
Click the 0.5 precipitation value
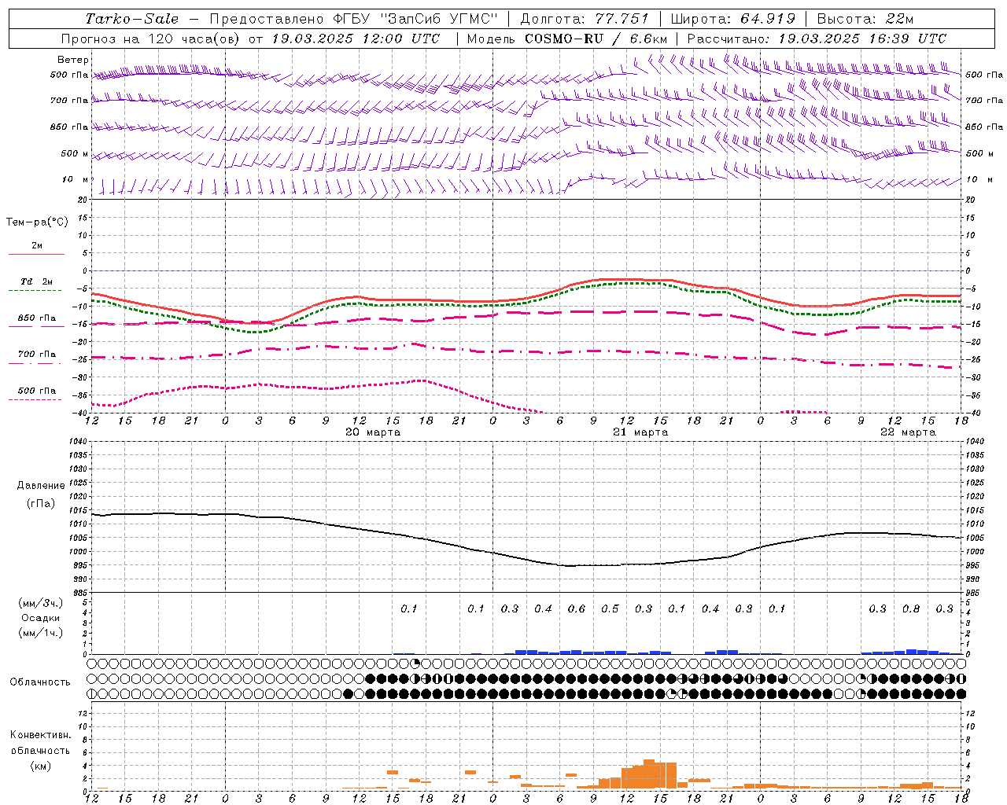[610, 608]
